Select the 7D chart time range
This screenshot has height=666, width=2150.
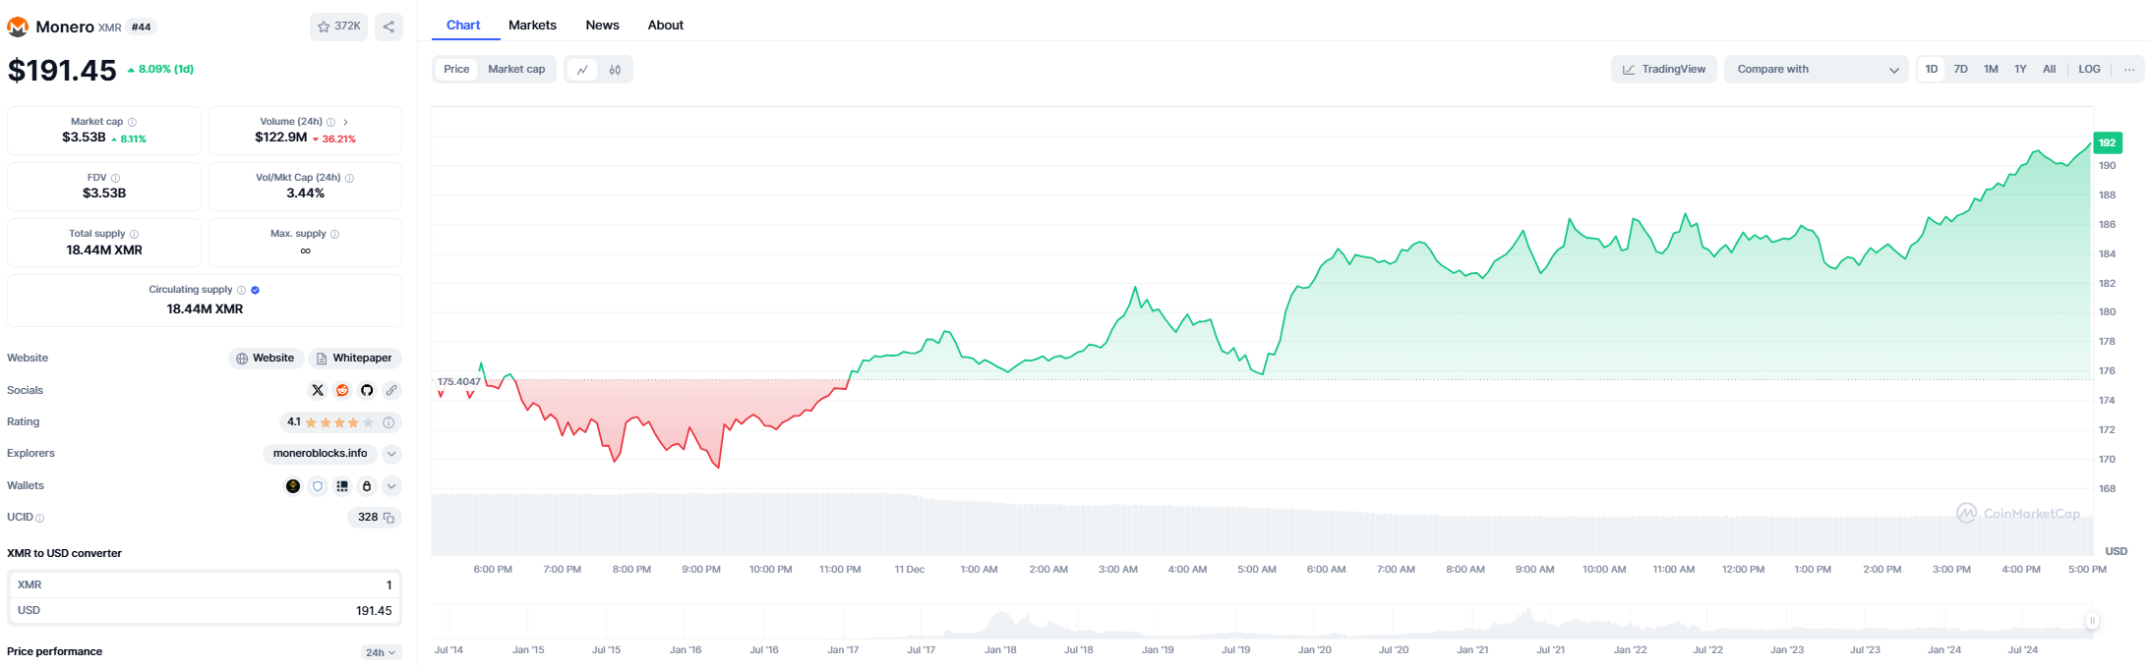[x=1960, y=70]
